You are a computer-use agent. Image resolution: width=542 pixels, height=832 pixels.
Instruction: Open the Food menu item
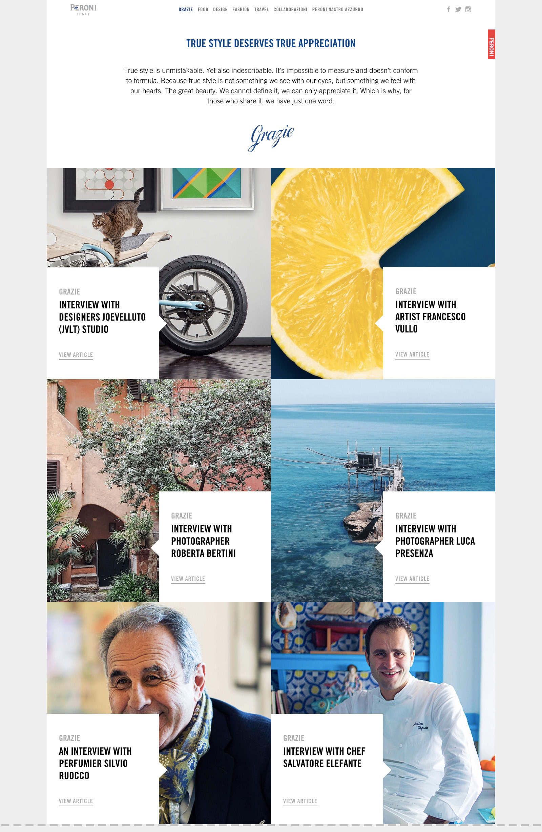(203, 9)
